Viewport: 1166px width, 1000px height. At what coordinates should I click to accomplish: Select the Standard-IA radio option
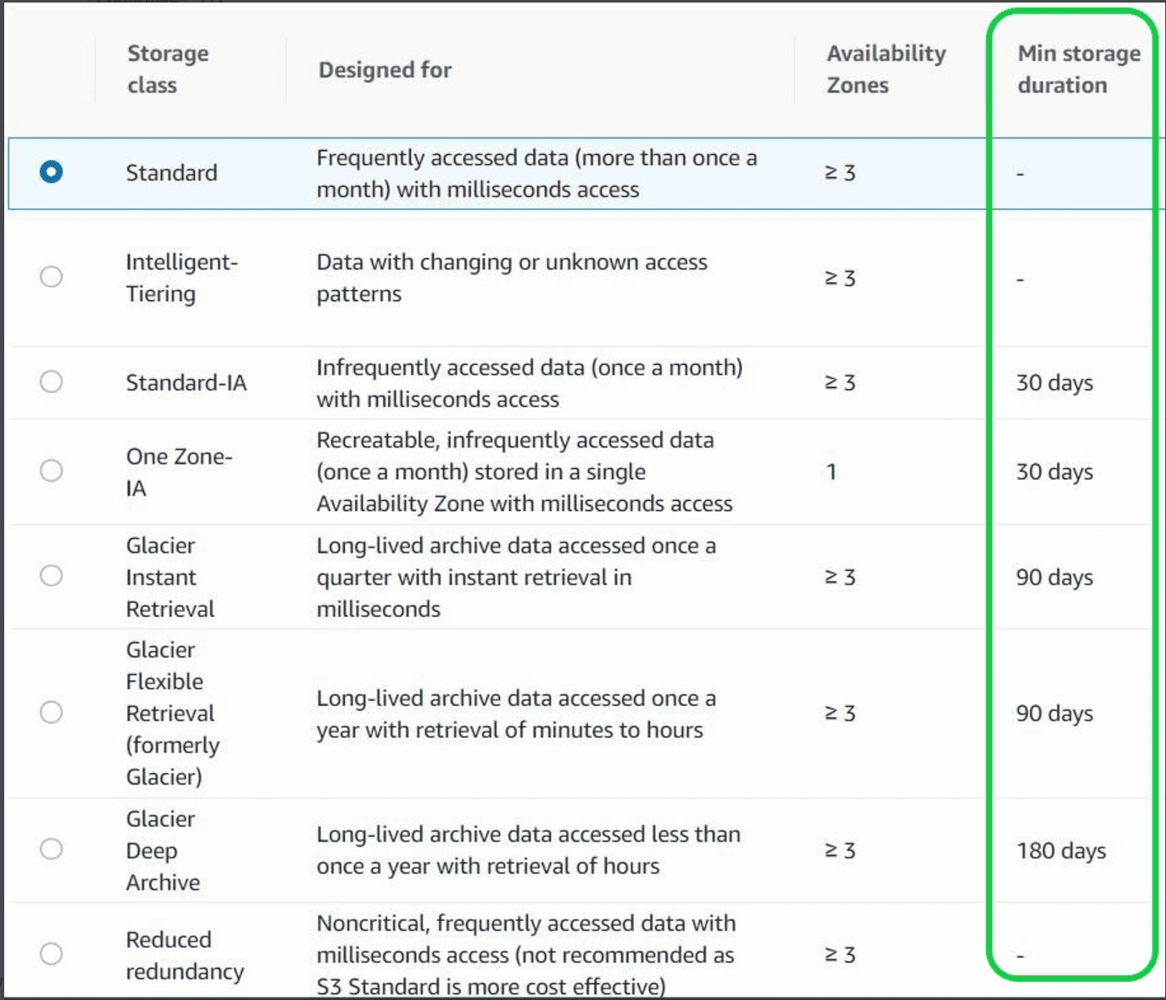(51, 381)
